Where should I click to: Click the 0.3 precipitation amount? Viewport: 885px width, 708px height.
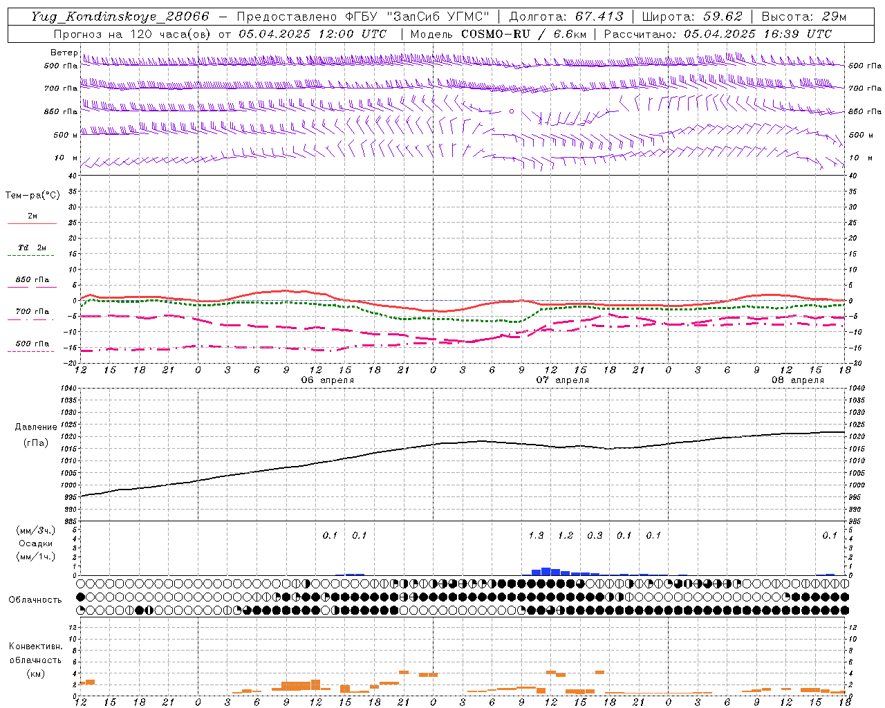[595, 535]
